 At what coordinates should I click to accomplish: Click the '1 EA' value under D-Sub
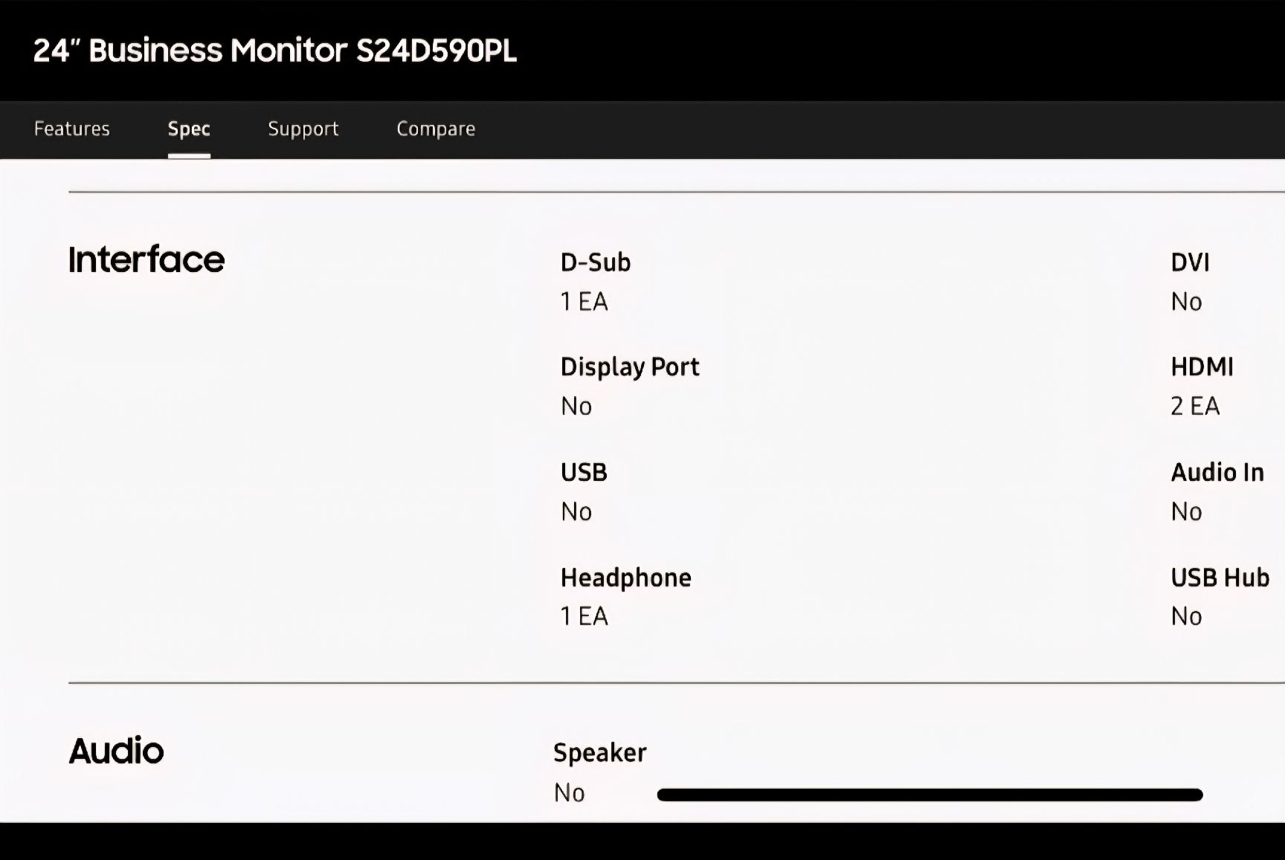point(584,302)
